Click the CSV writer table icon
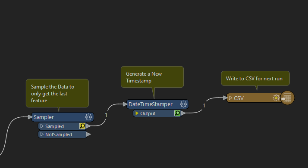The width and height of the screenshot is (308, 168). tap(287, 98)
